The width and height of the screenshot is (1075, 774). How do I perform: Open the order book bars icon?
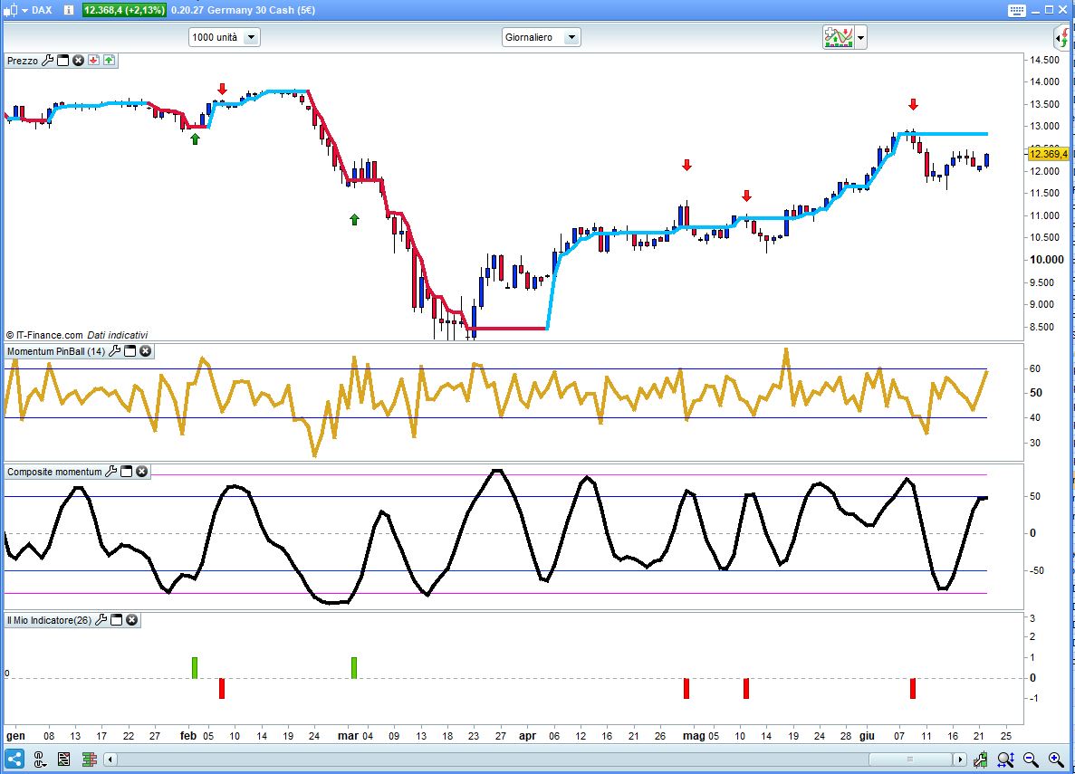89,759
